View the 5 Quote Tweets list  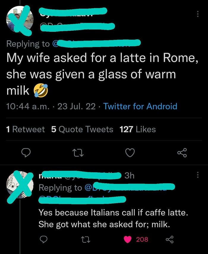pyautogui.click(x=82, y=129)
